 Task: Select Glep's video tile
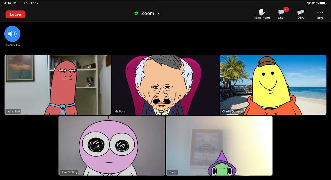(x=219, y=146)
